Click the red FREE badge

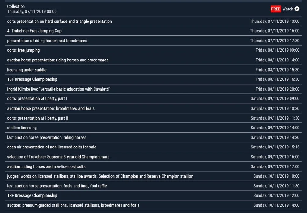click(x=276, y=9)
